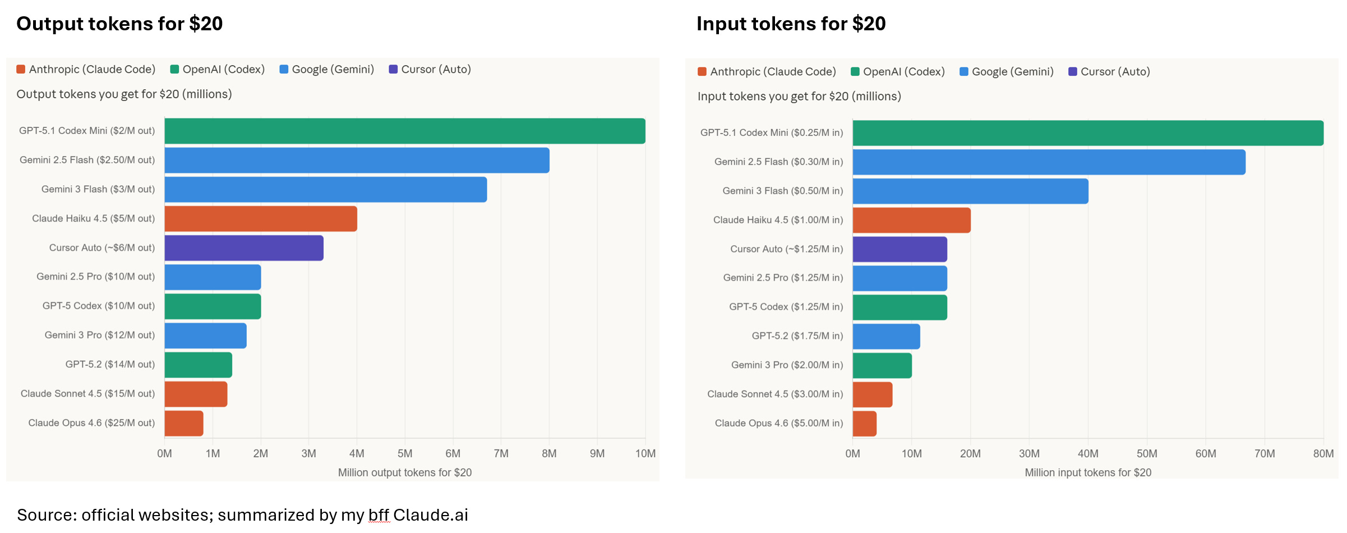Click the Gemini 2.5 Flash bar in input chart

[1049, 162]
